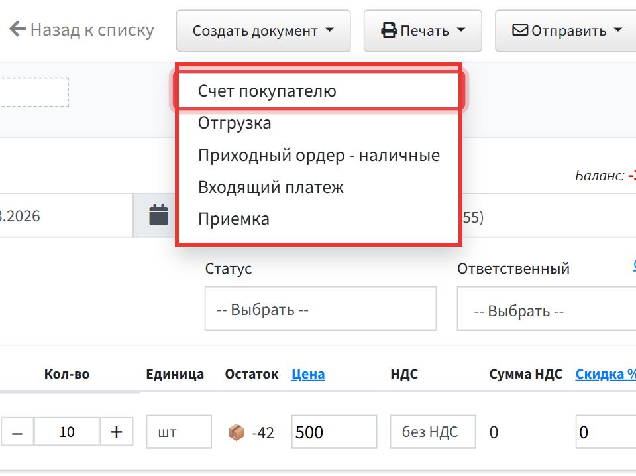Image resolution: width=636 pixels, height=476 pixels.
Task: Click the Скидка % column header link
Action: pyautogui.click(x=606, y=374)
